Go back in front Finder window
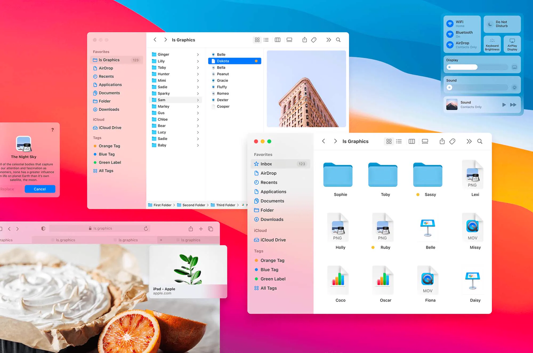The height and width of the screenshot is (353, 533). (x=324, y=141)
